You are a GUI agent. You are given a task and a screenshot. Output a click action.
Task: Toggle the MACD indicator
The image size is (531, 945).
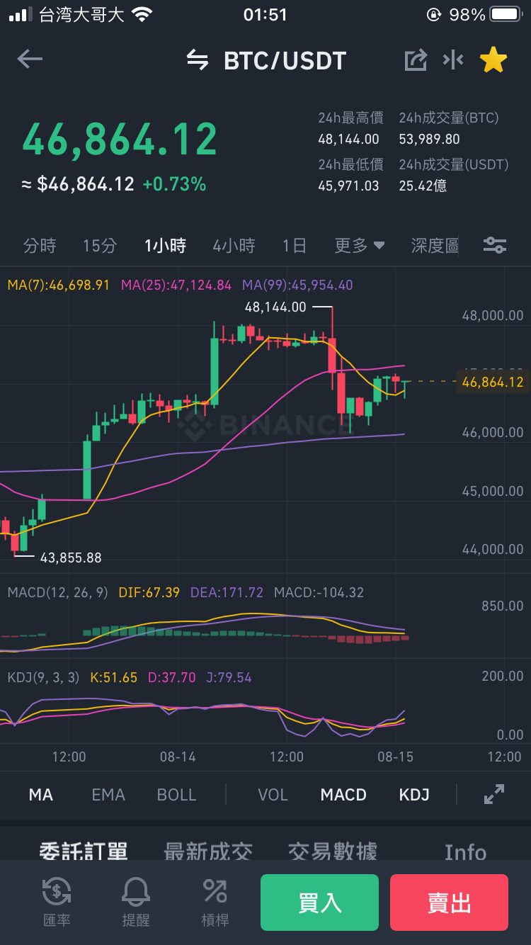(x=343, y=795)
